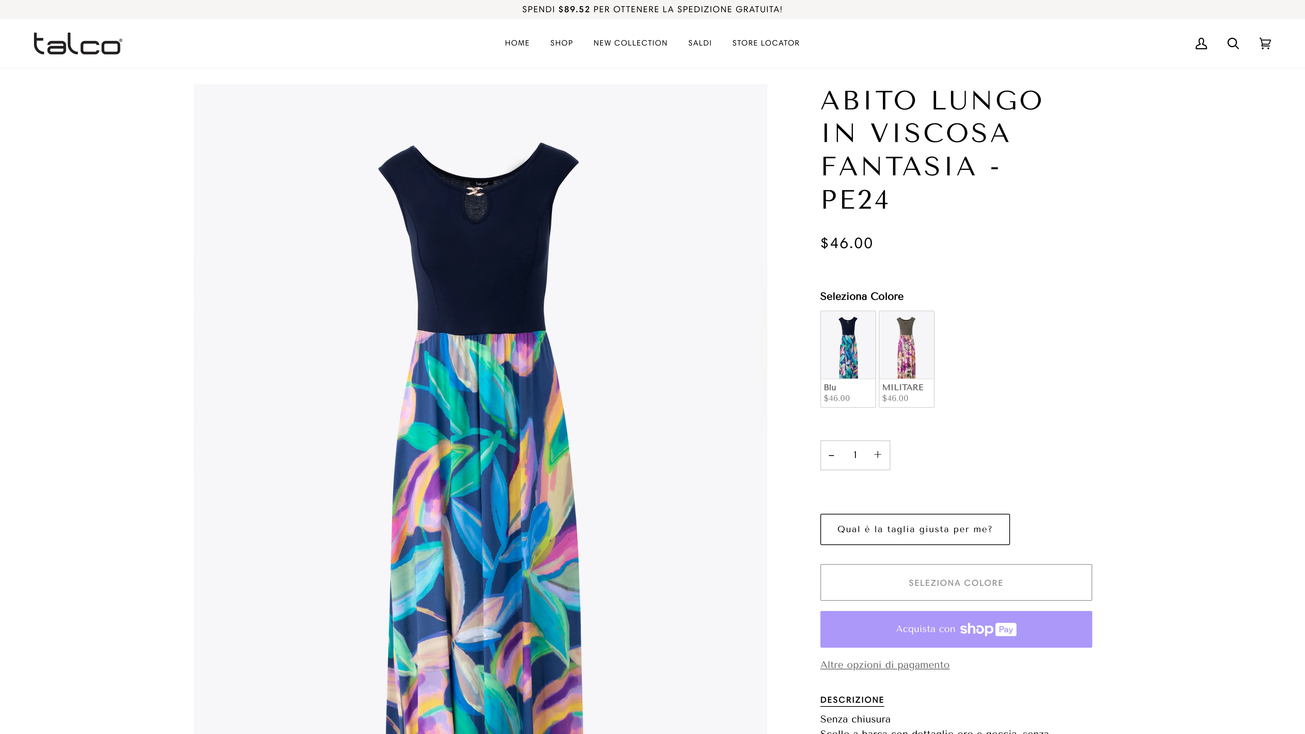Open Altre opzioni di pagamento link

pyautogui.click(x=885, y=665)
